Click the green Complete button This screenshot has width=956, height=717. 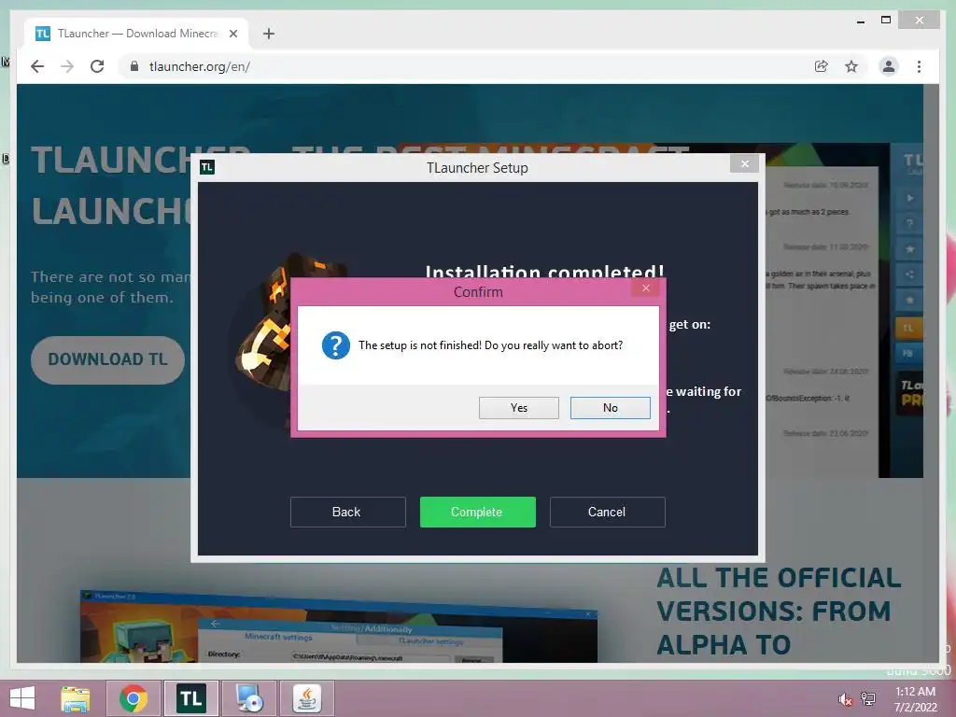(x=477, y=513)
